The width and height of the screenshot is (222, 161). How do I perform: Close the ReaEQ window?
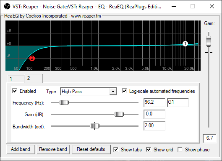212,6
